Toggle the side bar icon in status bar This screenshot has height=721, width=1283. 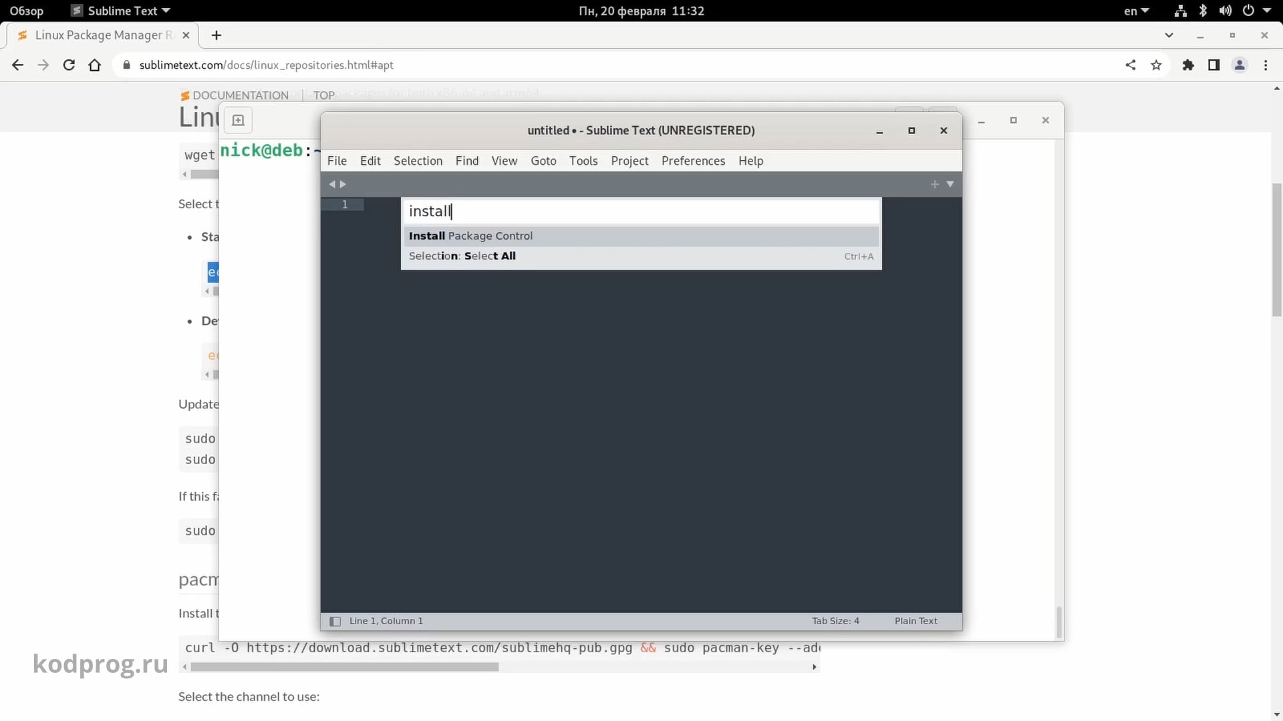point(335,622)
